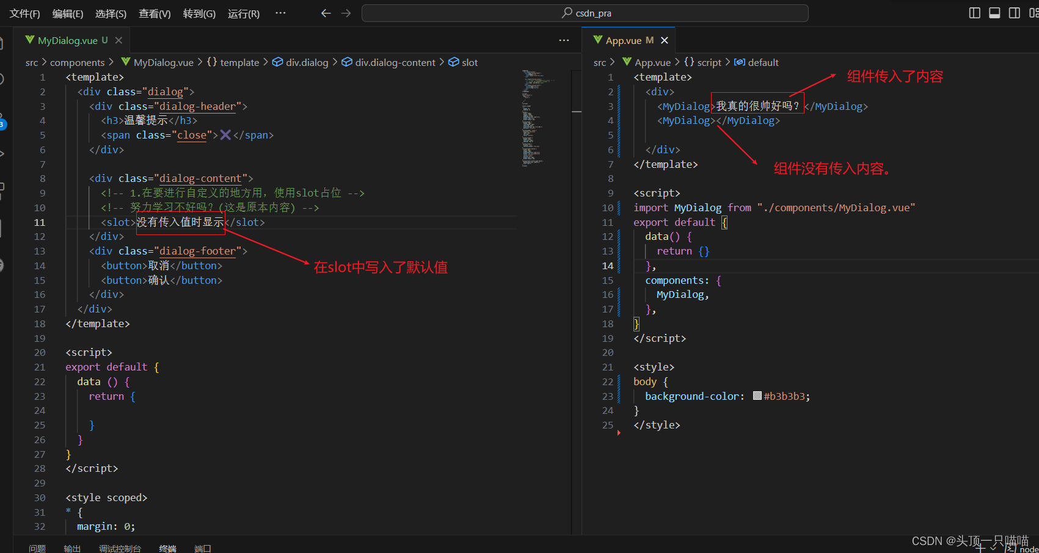
Task: Open the 调试控制台 panel tab
Action: tap(120, 548)
